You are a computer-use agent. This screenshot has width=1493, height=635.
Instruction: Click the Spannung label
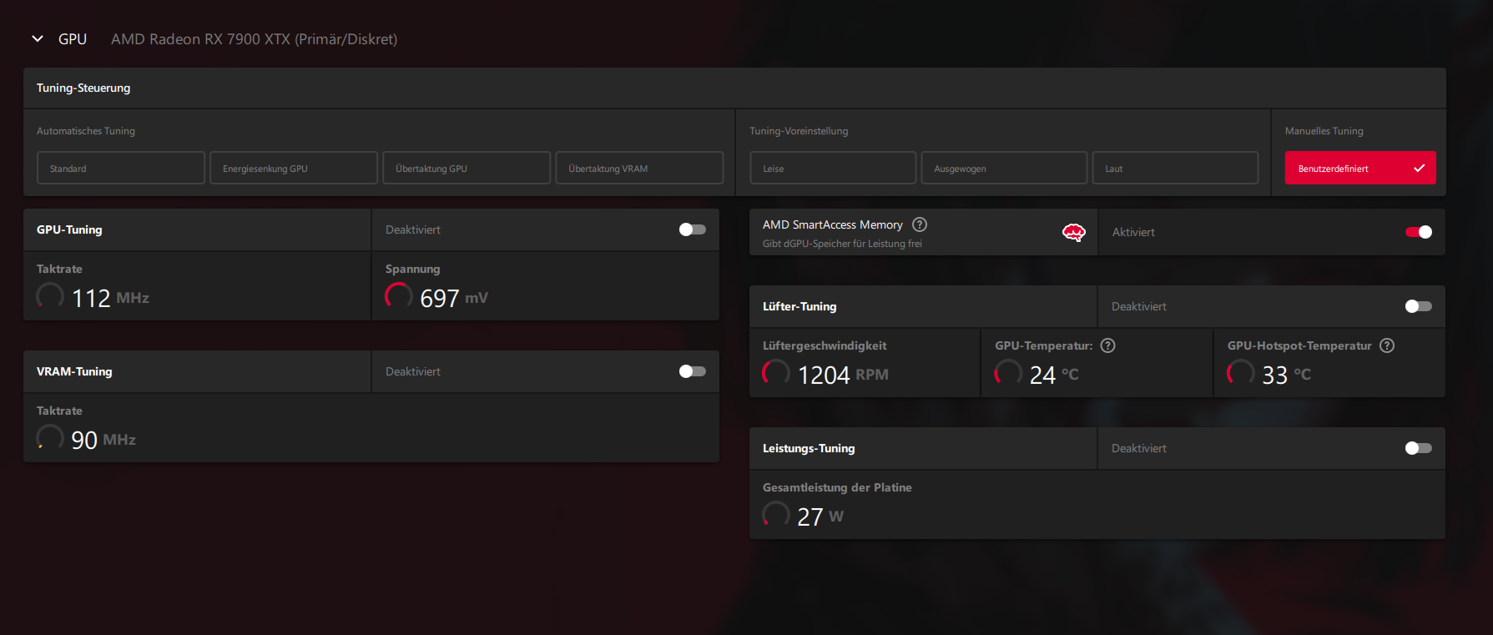(x=412, y=269)
